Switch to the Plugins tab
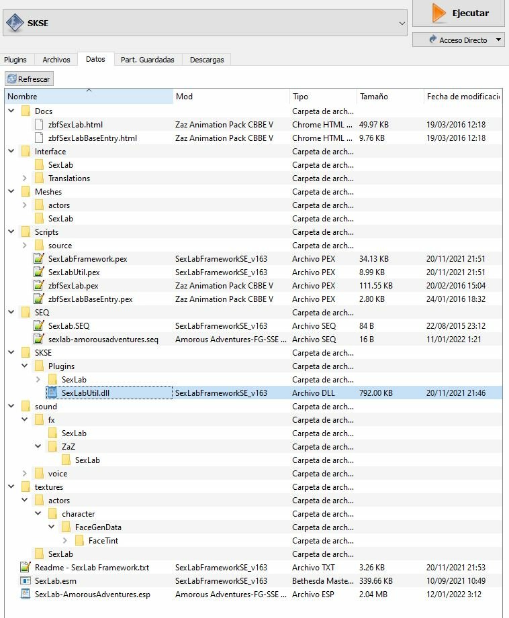 [x=15, y=60]
